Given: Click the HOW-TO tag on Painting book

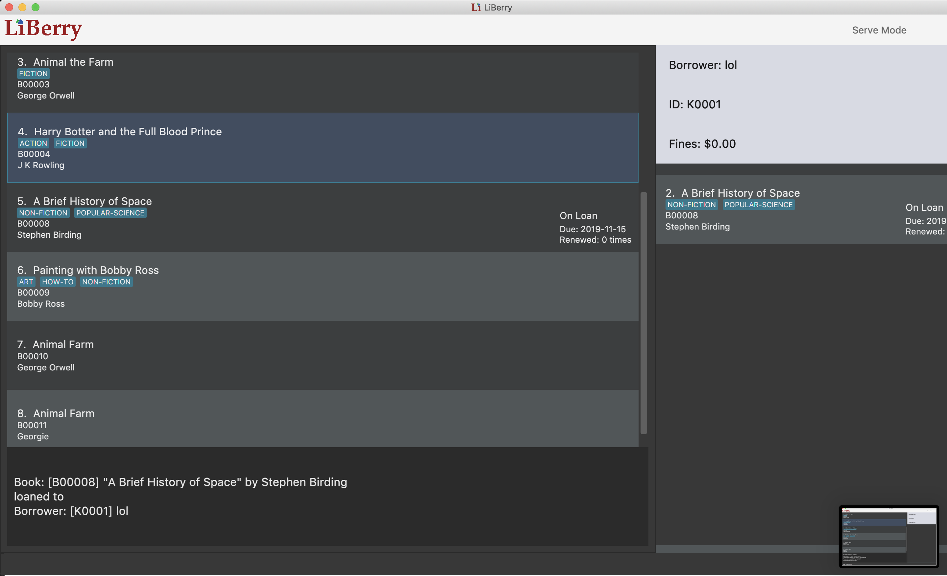Looking at the screenshot, I should click(x=58, y=282).
